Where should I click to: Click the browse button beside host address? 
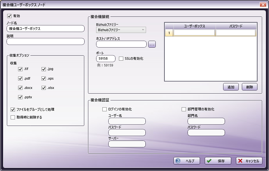click(x=152, y=44)
